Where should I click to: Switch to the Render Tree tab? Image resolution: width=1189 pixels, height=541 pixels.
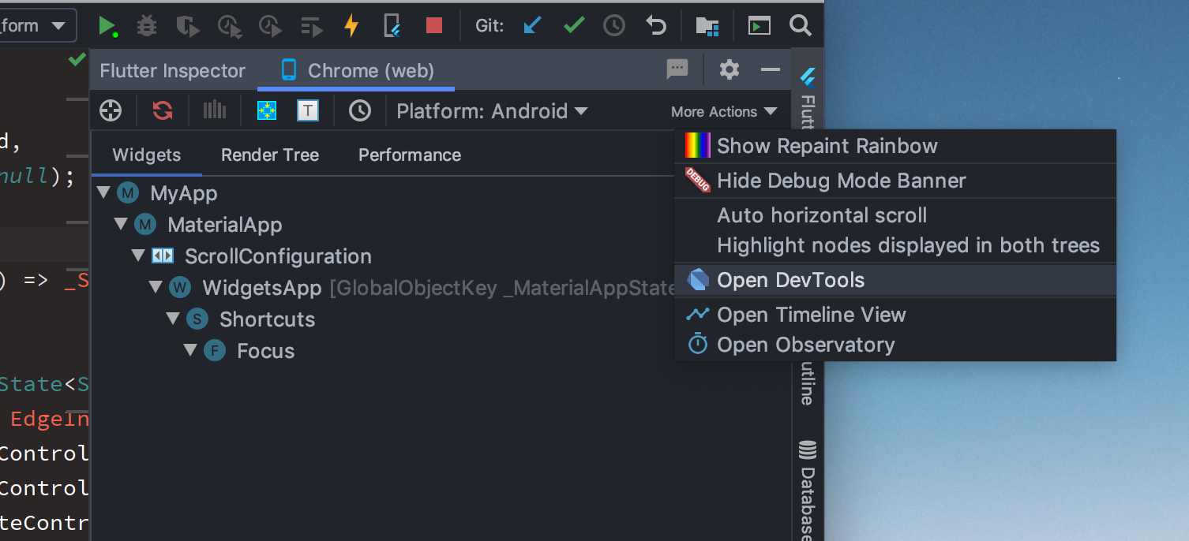[x=269, y=155]
